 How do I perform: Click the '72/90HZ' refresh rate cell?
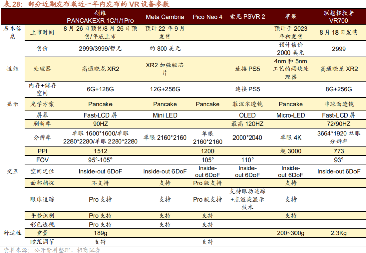339,124
